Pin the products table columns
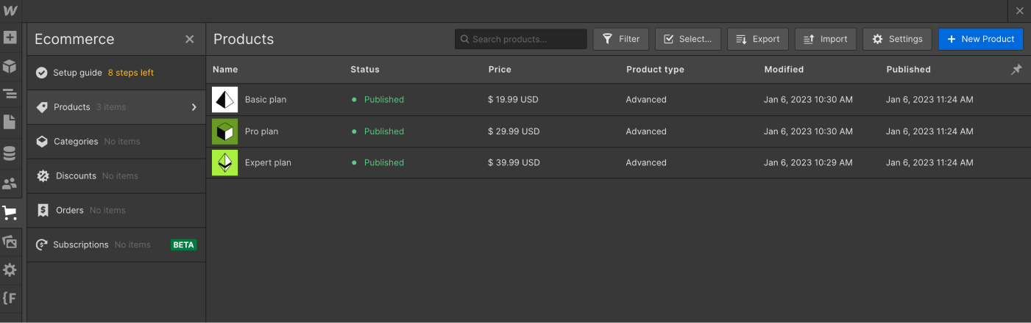This screenshot has height=323, width=1031. 1016,70
